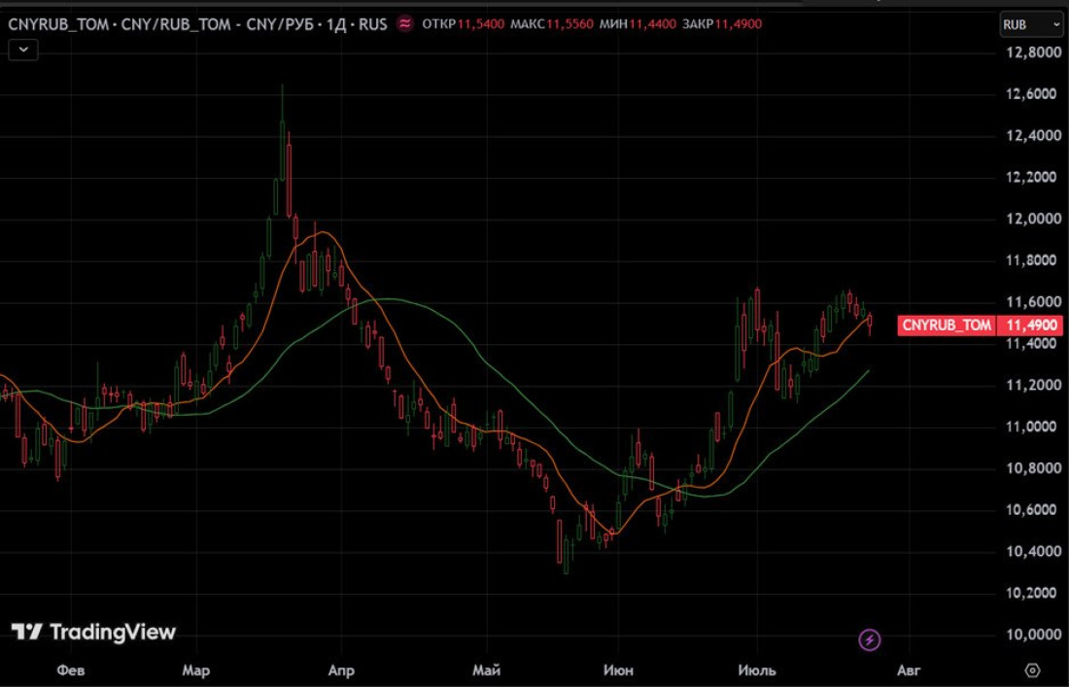The image size is (1069, 687).
Task: Select the МАКС 11,5560 high value
Action: [x=552, y=24]
